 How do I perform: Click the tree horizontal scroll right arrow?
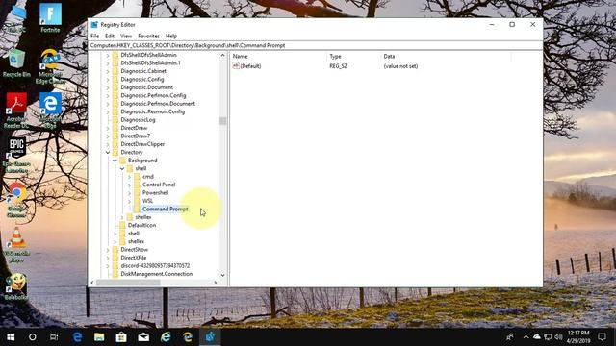click(216, 283)
